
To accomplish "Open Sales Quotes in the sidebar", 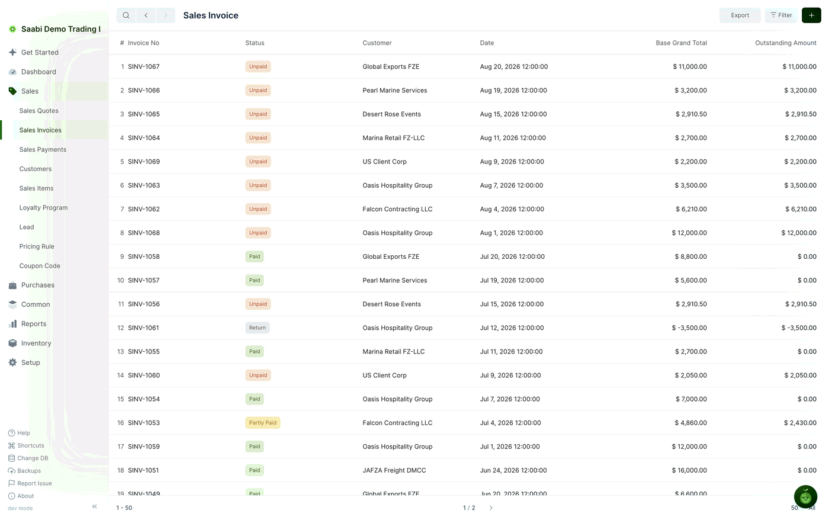I will pos(39,111).
